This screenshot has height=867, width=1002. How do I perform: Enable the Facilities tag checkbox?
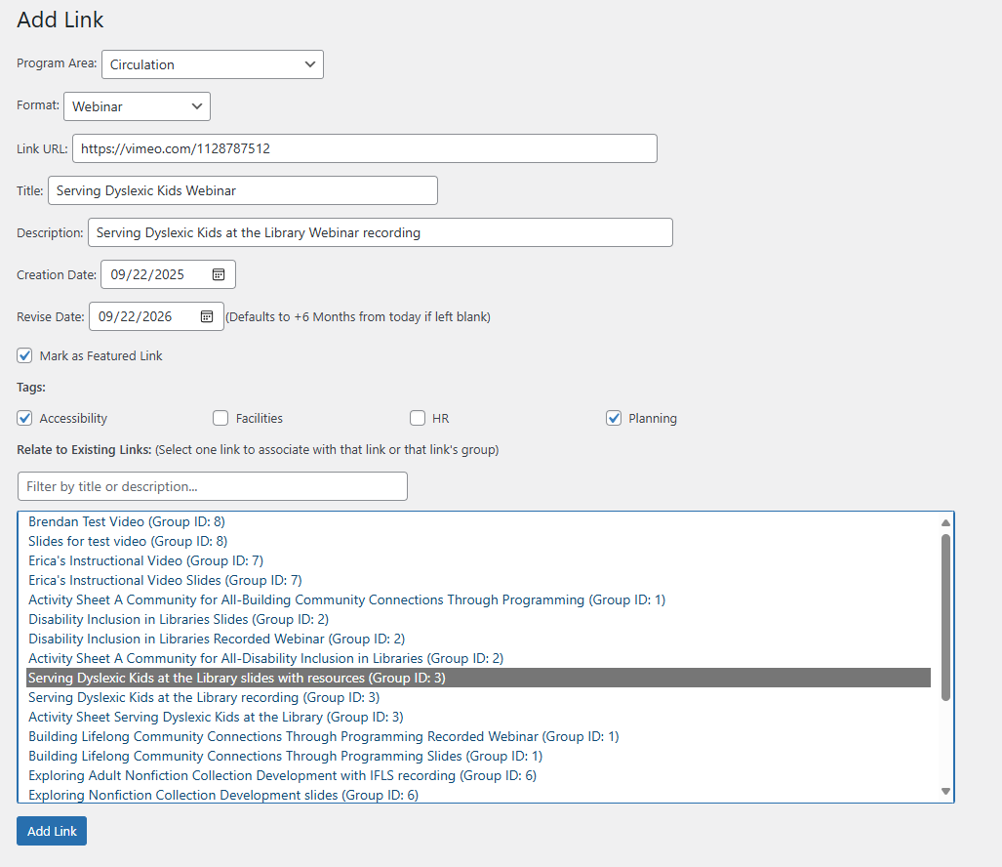point(220,418)
